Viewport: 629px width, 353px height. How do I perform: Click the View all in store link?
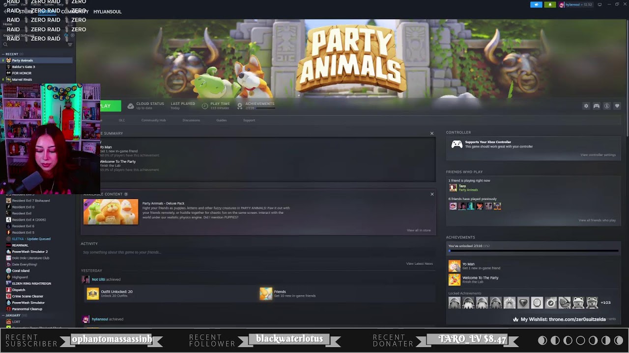[x=419, y=230]
